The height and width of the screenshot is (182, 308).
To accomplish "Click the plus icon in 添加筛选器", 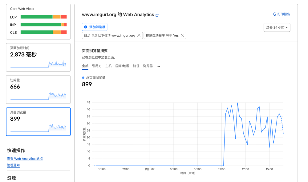I will pyautogui.click(x=86, y=27).
